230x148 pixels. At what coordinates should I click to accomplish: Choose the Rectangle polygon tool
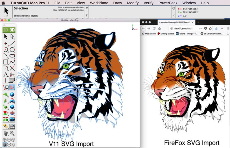(6, 62)
